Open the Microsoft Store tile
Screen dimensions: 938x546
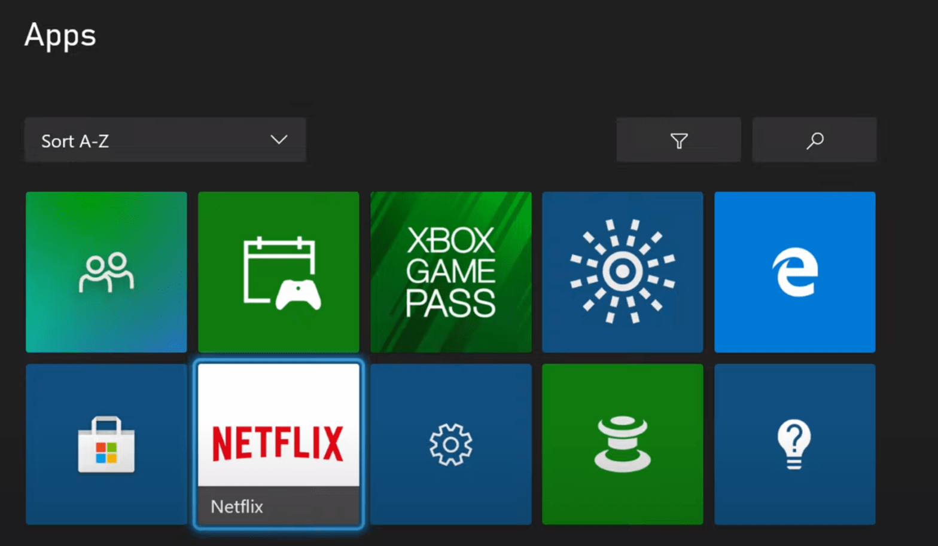pyautogui.click(x=106, y=444)
